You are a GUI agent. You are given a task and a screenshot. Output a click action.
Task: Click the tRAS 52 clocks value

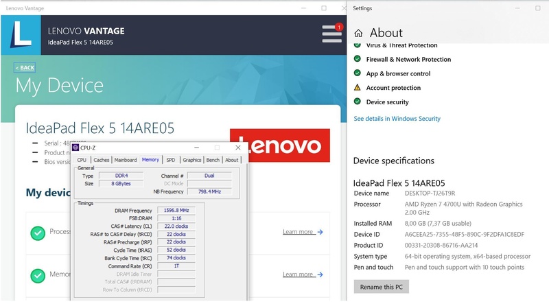coord(176,250)
